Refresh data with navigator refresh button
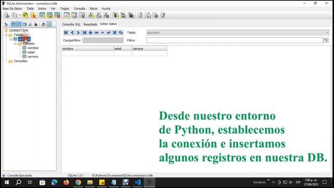This screenshot has height=188, width=334. tap(121, 32)
